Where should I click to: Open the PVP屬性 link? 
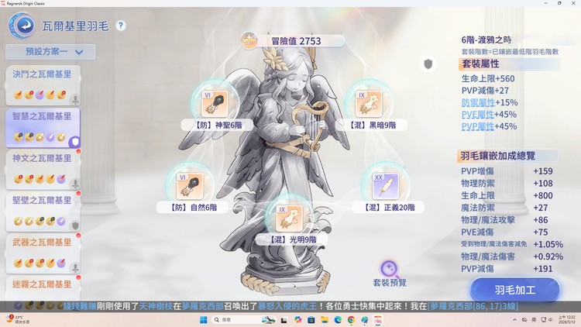pyautogui.click(x=478, y=126)
